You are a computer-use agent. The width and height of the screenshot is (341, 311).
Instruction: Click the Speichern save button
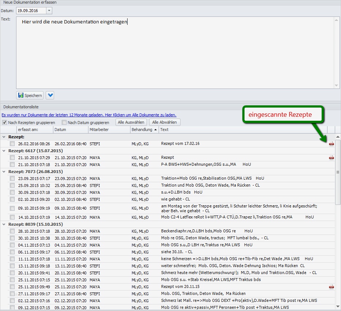[30, 95]
